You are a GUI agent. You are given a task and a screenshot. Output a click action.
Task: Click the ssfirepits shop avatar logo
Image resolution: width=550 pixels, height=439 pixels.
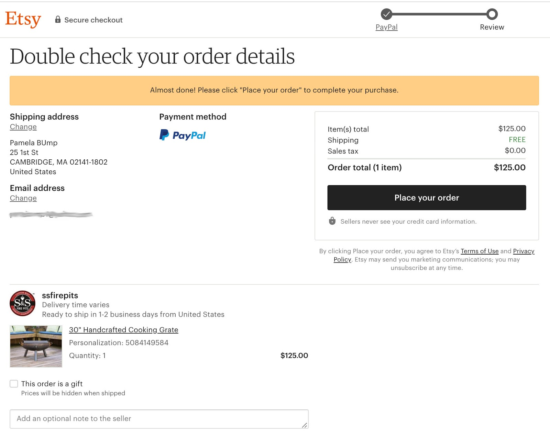(23, 303)
